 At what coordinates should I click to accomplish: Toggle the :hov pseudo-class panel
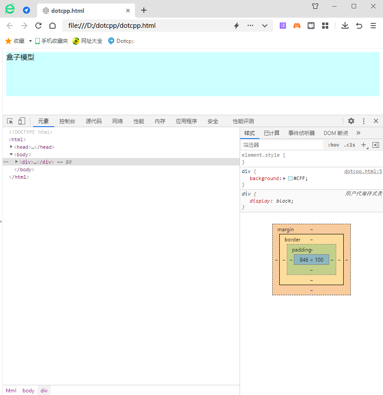[x=334, y=144]
